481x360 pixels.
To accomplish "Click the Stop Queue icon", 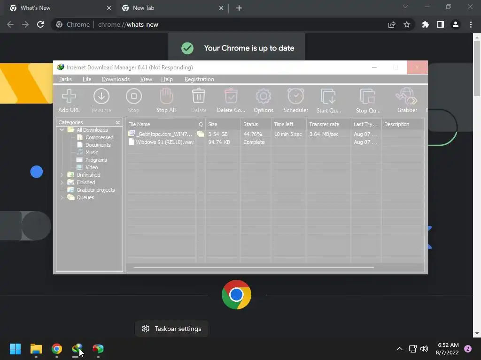I will coord(368,101).
